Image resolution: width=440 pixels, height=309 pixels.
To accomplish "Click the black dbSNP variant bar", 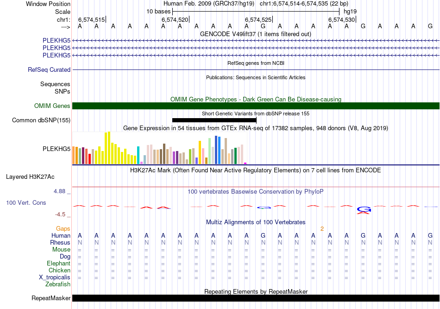I will click(214, 120).
